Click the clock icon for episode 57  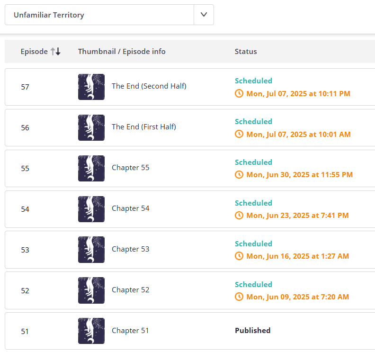pyautogui.click(x=239, y=94)
